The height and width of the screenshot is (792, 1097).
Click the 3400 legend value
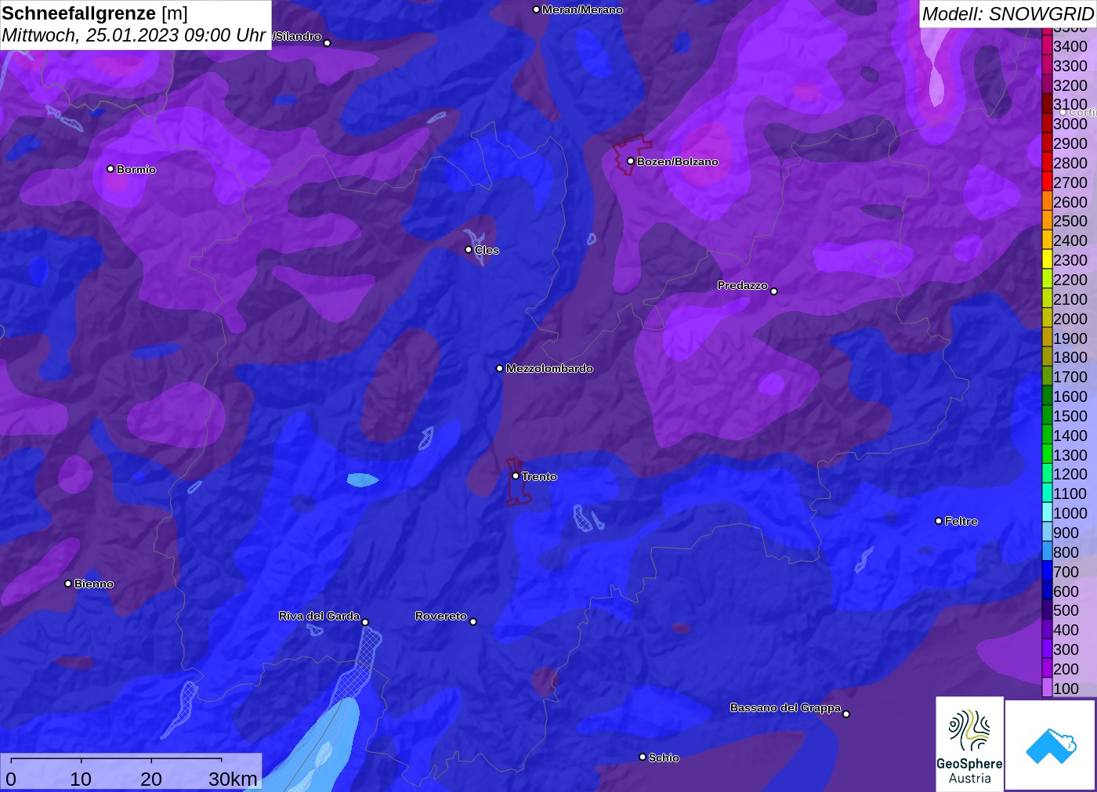click(x=1070, y=46)
